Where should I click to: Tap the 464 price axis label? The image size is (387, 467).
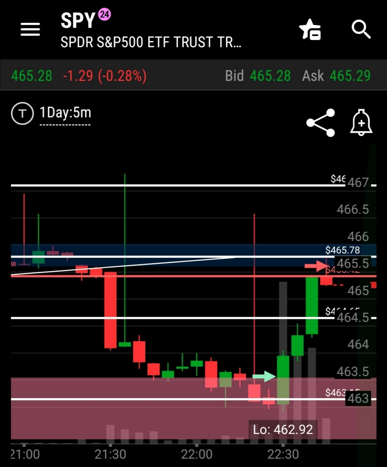358,345
